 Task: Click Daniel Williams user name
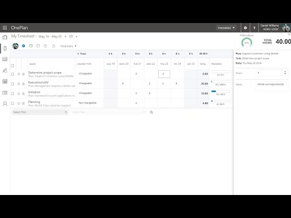coord(270,25)
